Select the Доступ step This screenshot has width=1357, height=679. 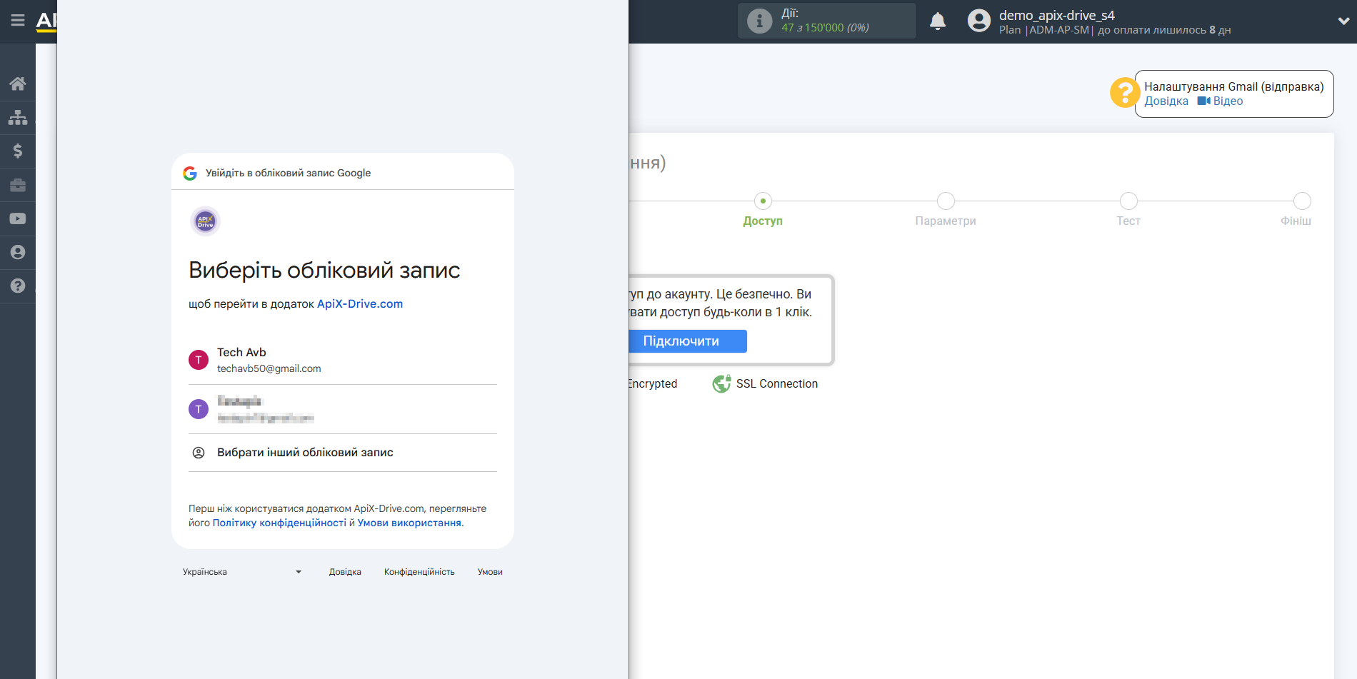coord(763,211)
